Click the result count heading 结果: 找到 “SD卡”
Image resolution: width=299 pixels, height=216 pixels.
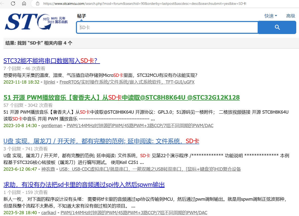[39, 43]
